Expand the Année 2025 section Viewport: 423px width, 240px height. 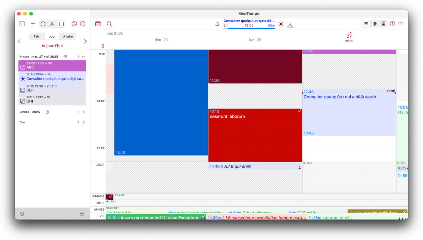tap(84, 112)
